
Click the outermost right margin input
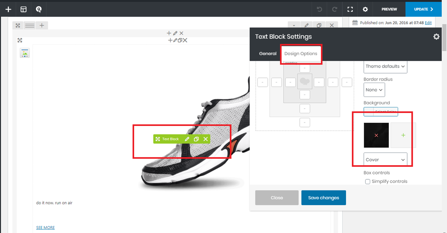click(347, 82)
